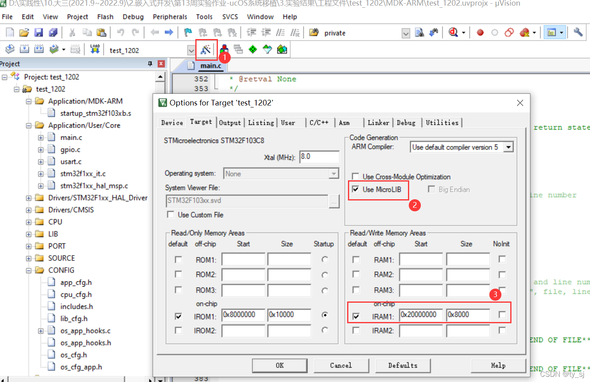
Task: Collapse the CONFIG folder in project tree
Action: 29,270
